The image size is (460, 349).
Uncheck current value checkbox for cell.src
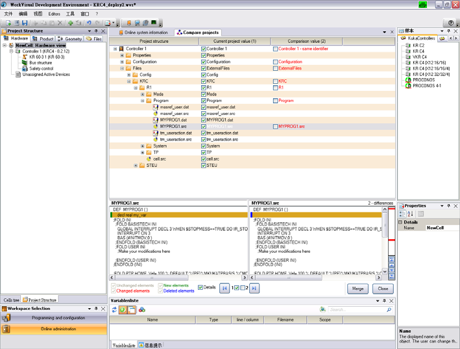pos(204,159)
